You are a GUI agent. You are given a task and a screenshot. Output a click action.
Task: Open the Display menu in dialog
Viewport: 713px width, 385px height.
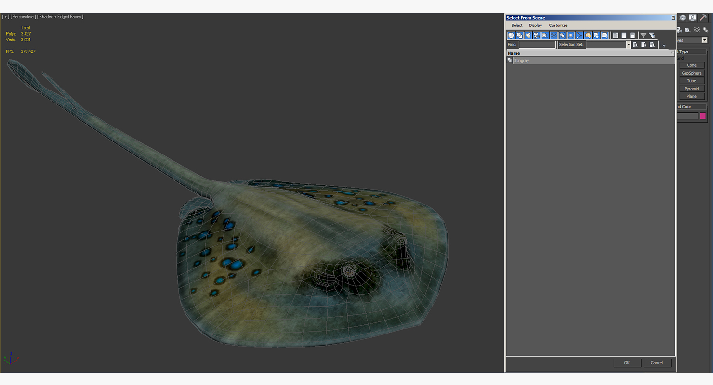pyautogui.click(x=535, y=25)
